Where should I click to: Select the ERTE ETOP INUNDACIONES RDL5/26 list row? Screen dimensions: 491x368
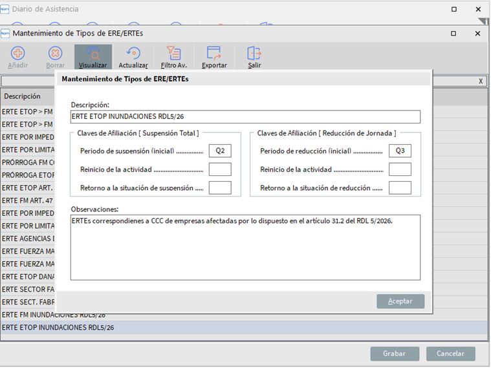[58, 328]
